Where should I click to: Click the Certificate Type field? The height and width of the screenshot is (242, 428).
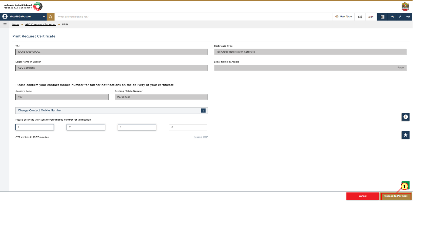pos(310,52)
